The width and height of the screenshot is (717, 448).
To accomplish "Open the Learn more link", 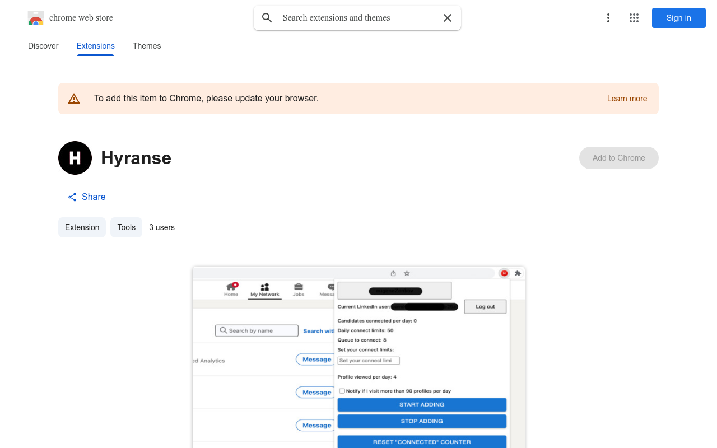I will tap(627, 99).
